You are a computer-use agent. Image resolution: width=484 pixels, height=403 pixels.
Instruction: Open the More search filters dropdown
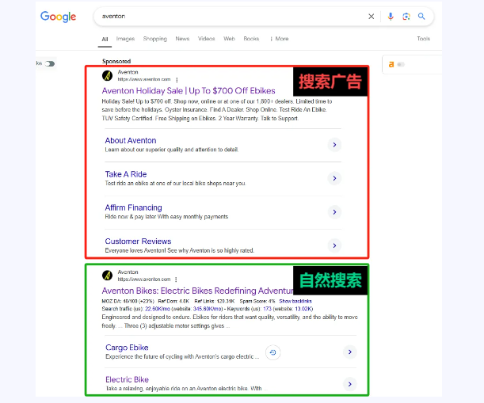(x=279, y=39)
